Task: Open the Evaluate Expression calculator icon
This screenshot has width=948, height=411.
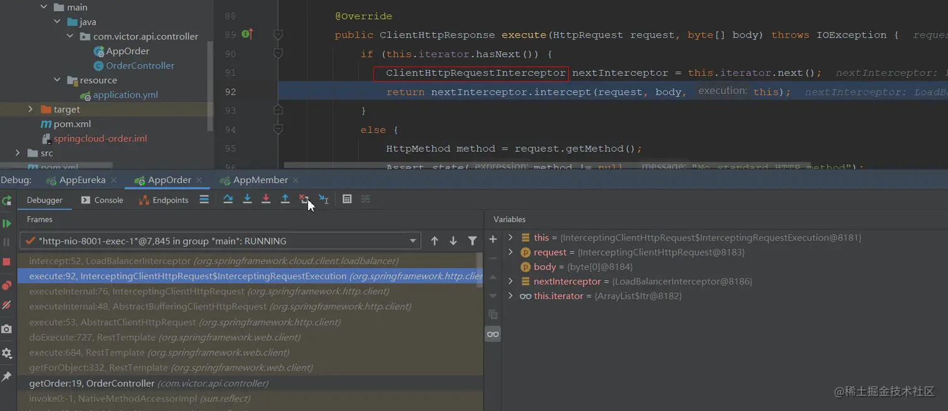Action: pos(347,199)
